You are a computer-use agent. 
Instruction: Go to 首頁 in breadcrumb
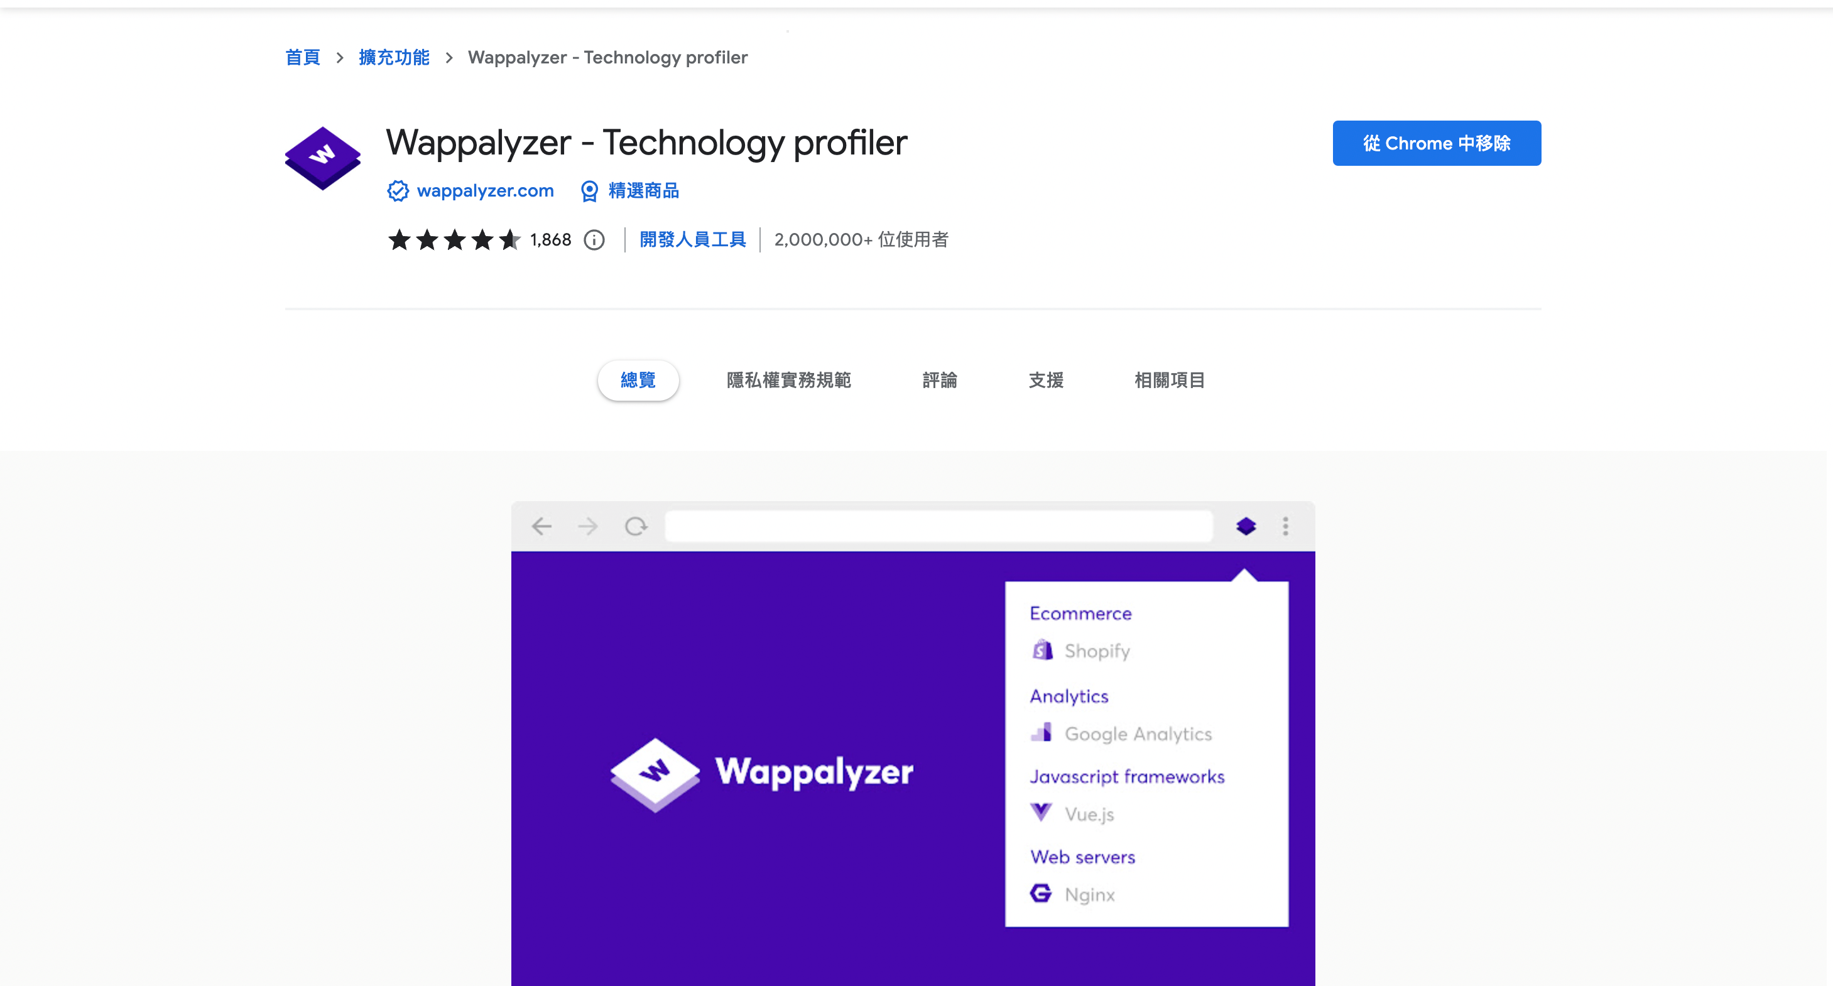(302, 58)
